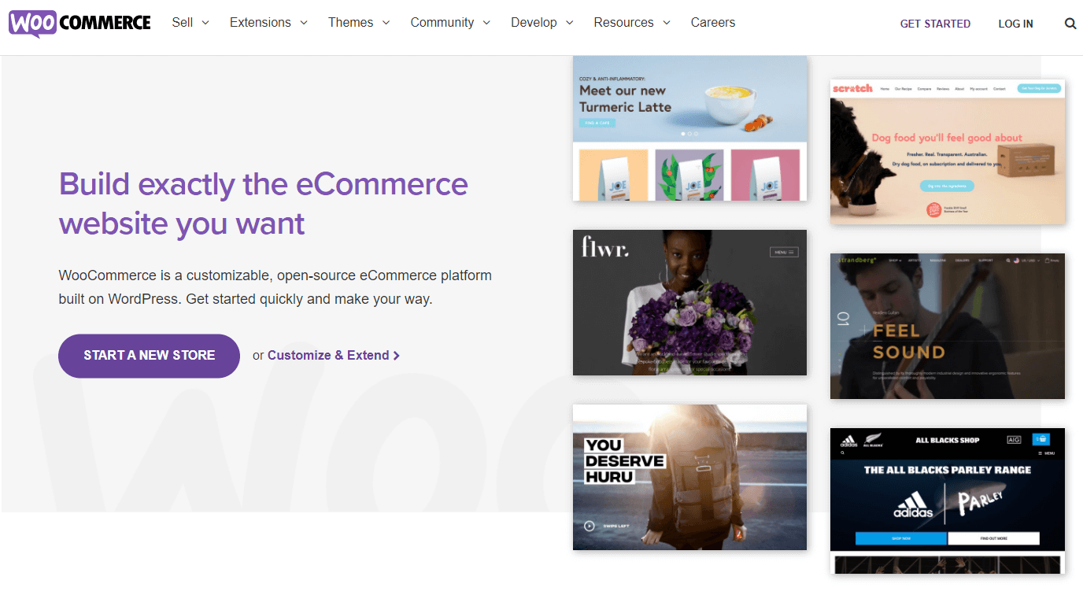Open the Resources menu

click(x=624, y=22)
